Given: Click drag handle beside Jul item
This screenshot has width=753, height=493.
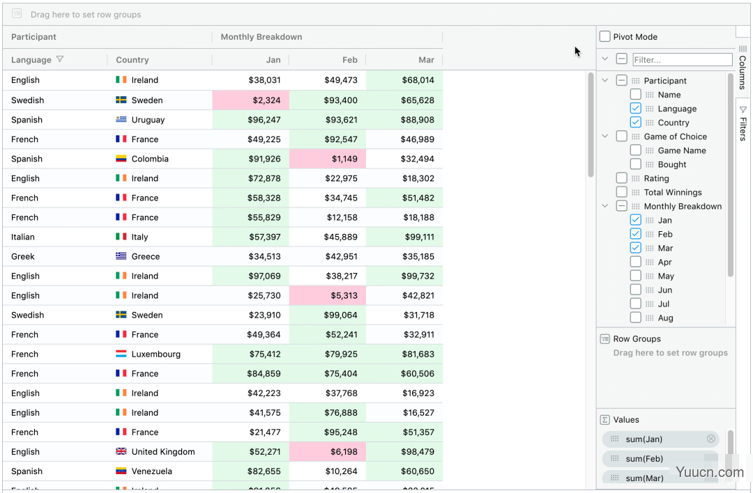Looking at the screenshot, I should (x=650, y=304).
